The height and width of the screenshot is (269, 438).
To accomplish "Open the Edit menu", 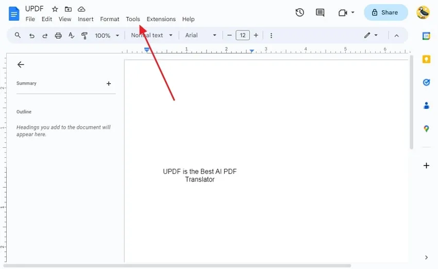I will pos(47,19).
